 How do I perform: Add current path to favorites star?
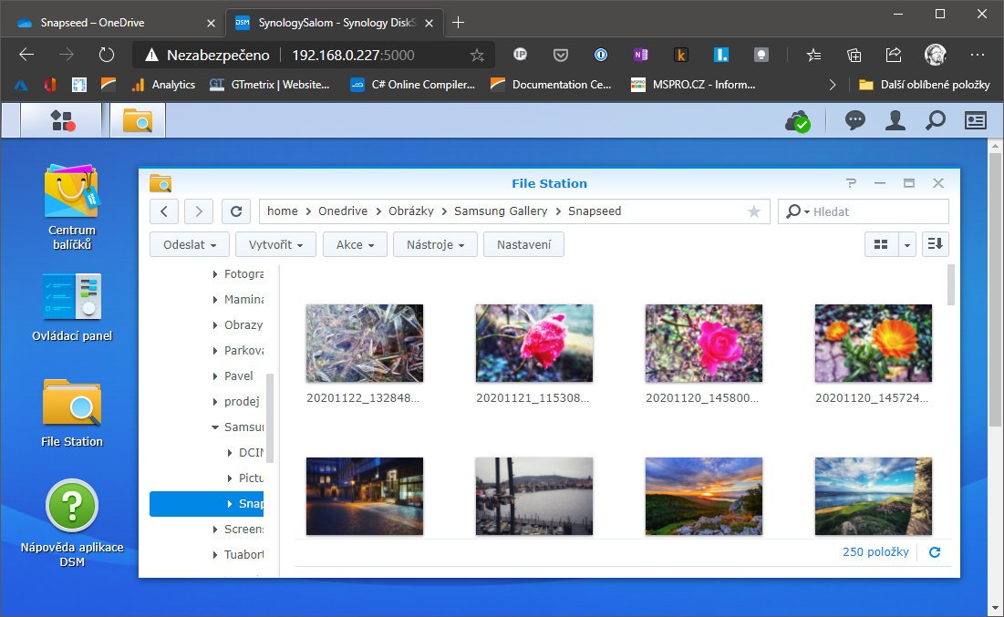pyautogui.click(x=753, y=211)
